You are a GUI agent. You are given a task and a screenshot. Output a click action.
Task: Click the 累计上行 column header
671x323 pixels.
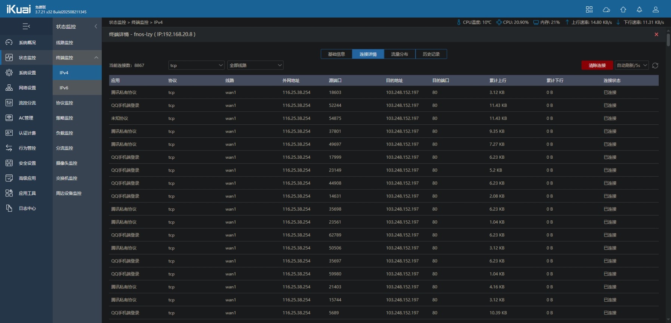click(x=498, y=80)
